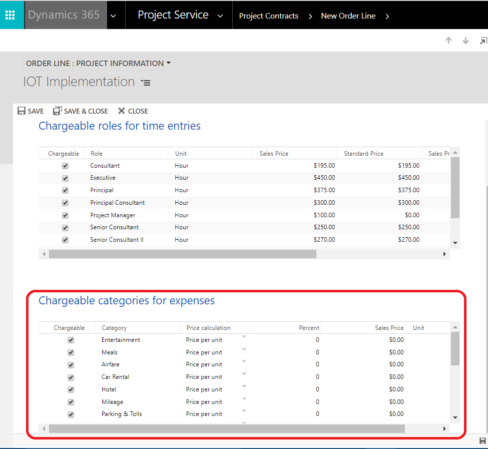
Task: Toggle Chargeable for Senior Consultant II role
Action: coord(65,240)
